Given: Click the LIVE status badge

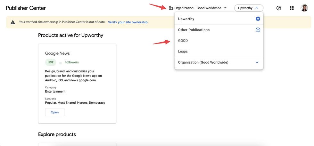Looking at the screenshot, I should click(x=51, y=62).
